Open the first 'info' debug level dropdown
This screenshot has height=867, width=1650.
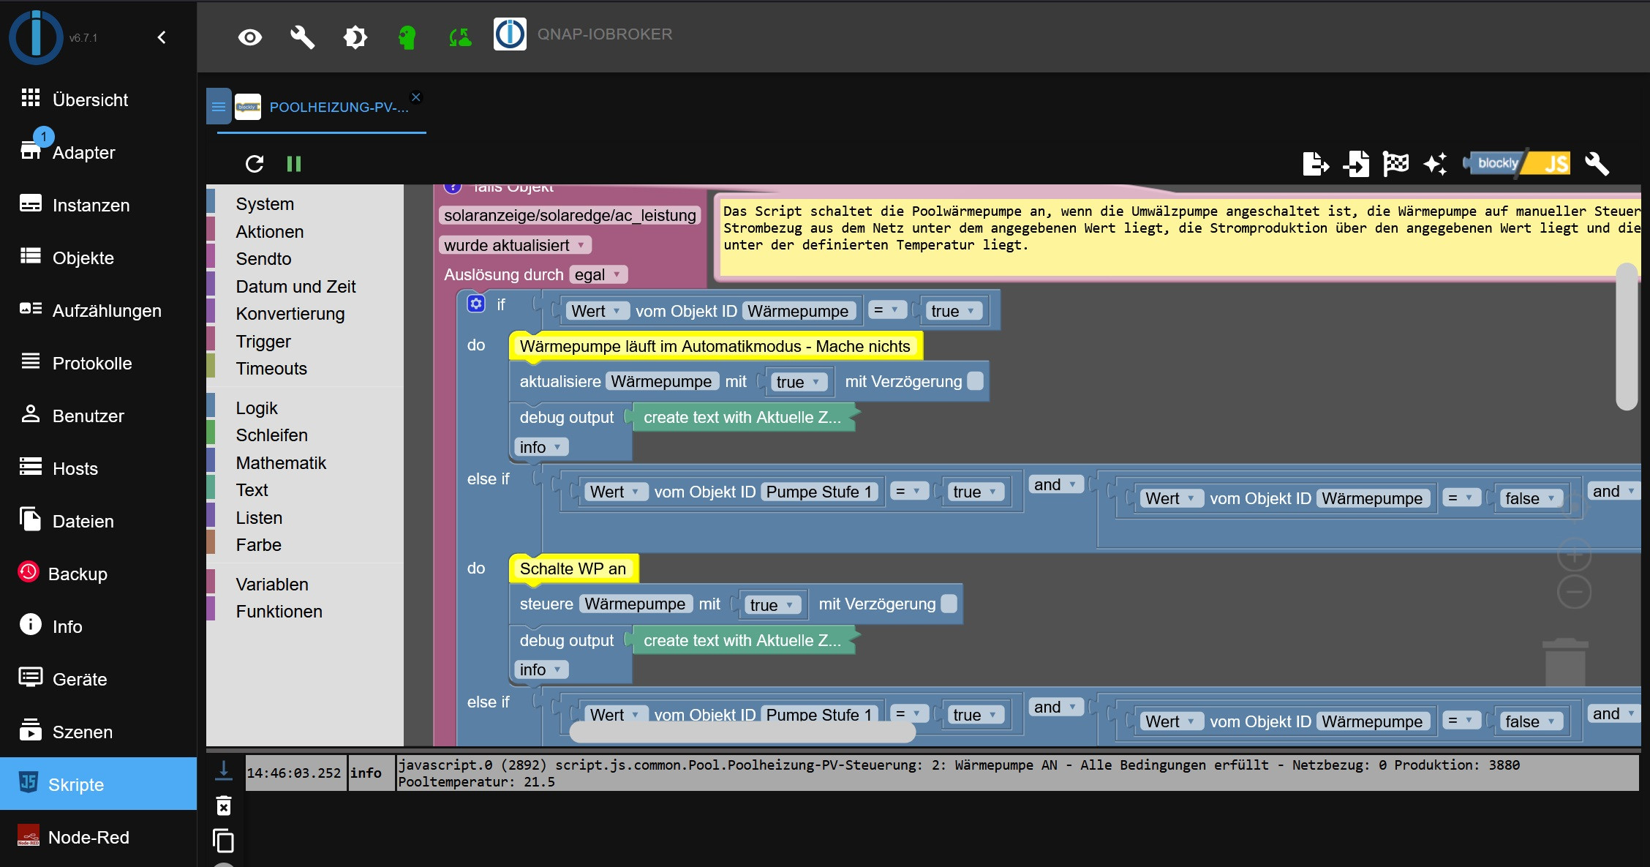pos(540,447)
